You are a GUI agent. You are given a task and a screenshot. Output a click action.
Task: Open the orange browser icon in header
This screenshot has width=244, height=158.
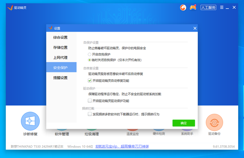pyautogui.click(x=183, y=8)
